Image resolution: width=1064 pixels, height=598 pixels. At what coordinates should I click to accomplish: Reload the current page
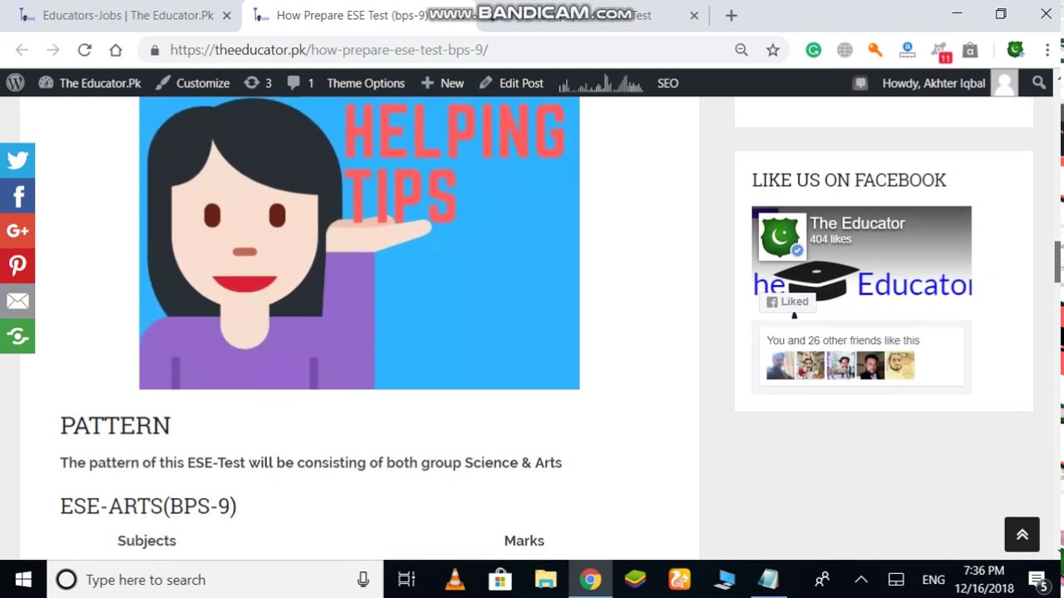(x=84, y=50)
